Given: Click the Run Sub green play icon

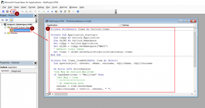Looking at the screenshot, I should [44, 12].
